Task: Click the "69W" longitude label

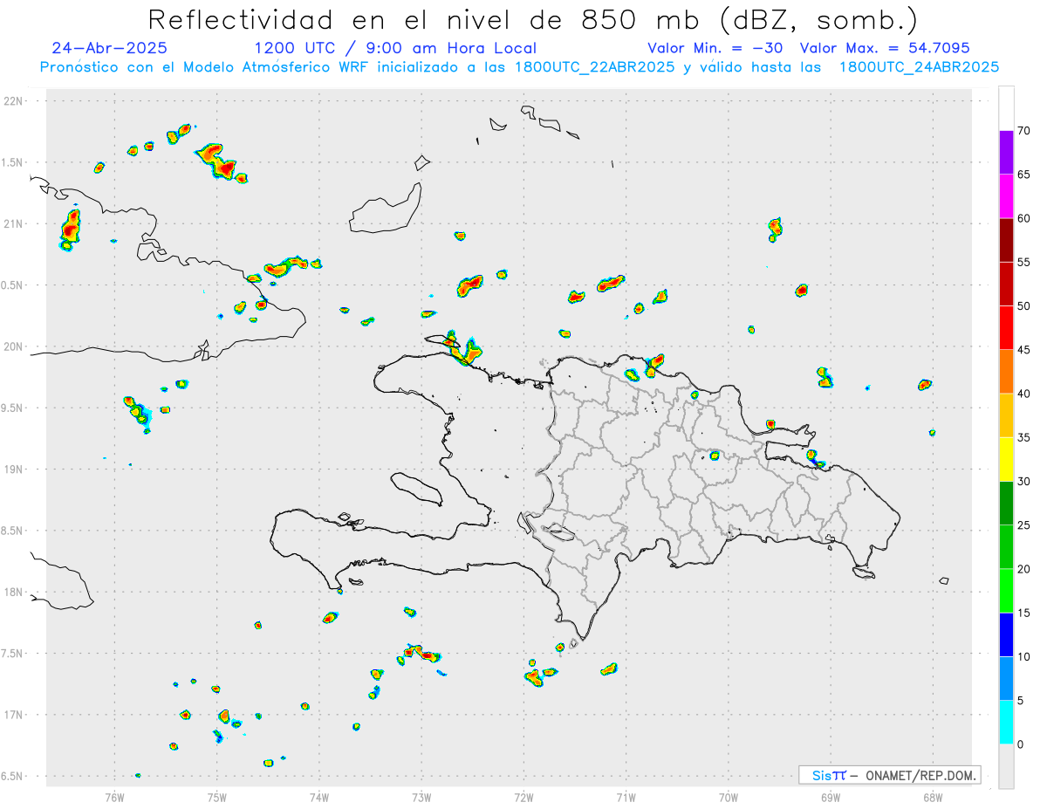Action: [x=831, y=798]
